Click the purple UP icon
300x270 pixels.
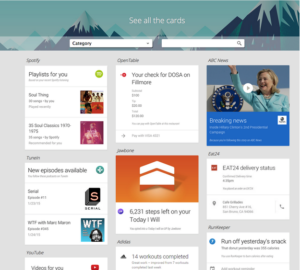click(x=120, y=212)
